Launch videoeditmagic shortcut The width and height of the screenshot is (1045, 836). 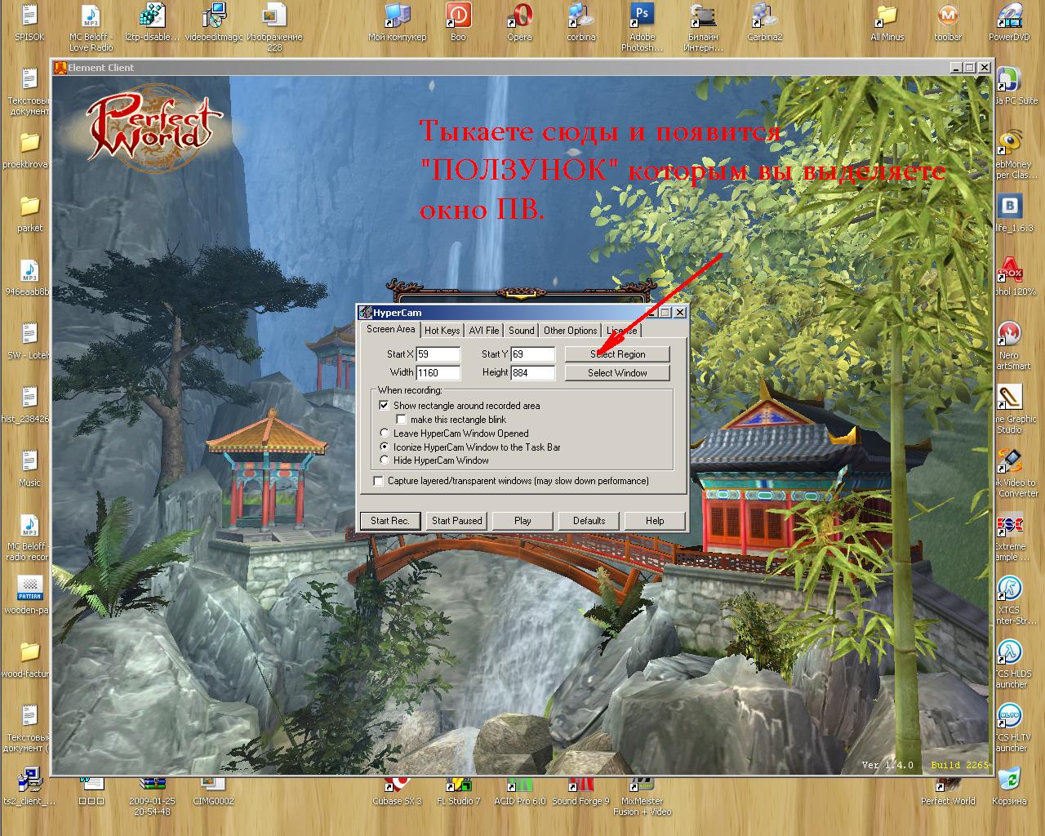tap(214, 23)
